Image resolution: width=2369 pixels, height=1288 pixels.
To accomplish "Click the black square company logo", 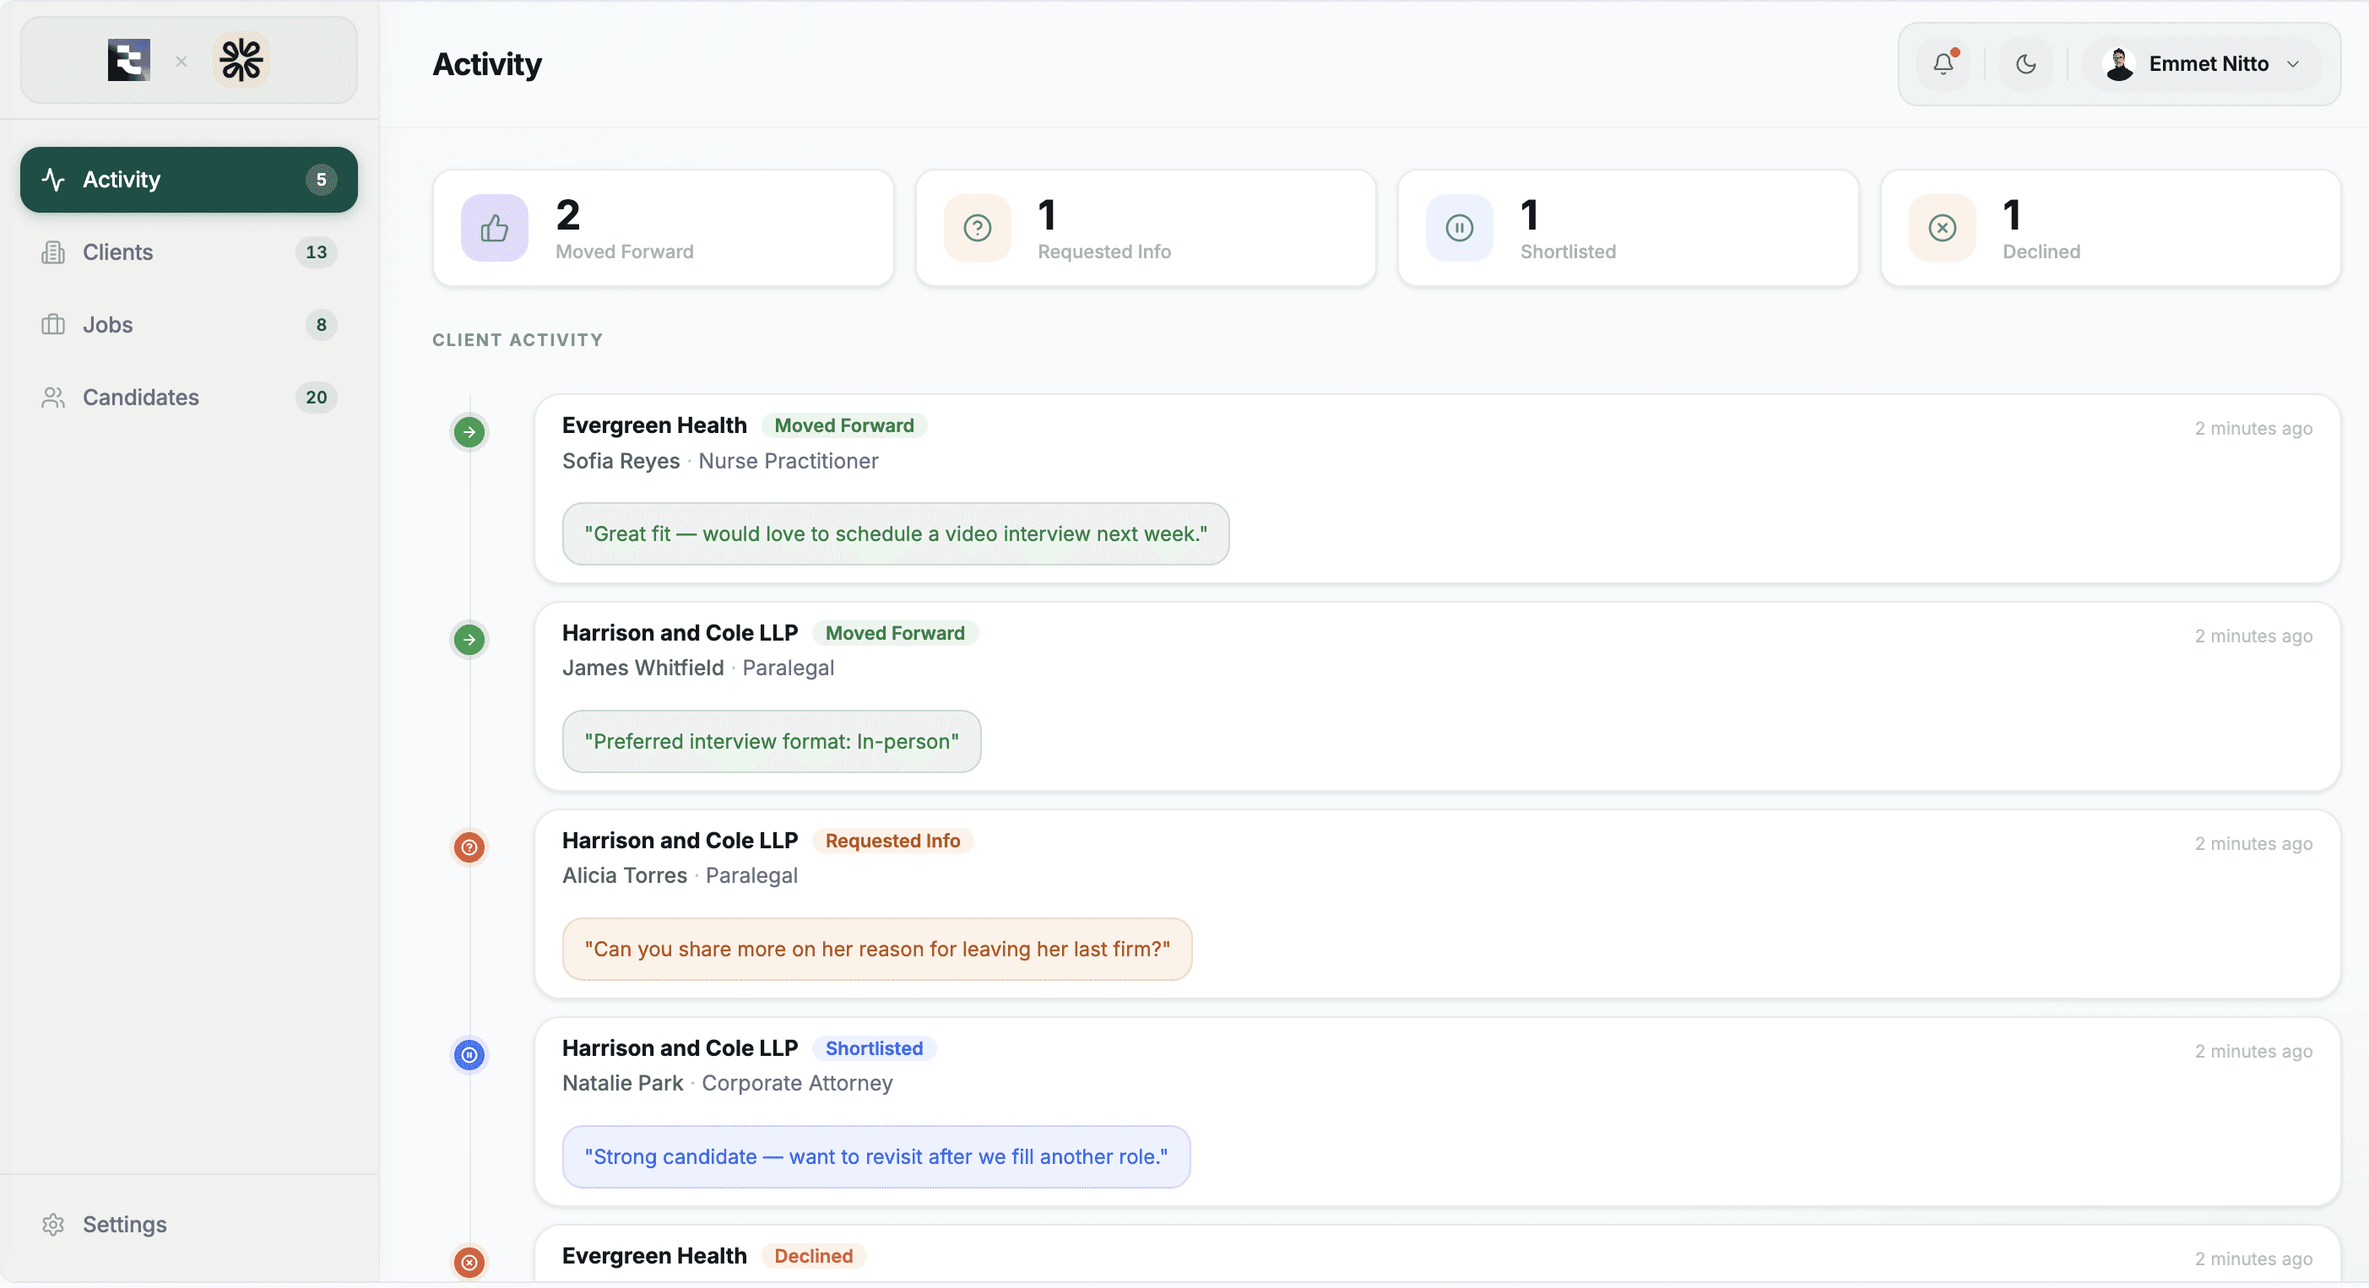I will (x=128, y=61).
